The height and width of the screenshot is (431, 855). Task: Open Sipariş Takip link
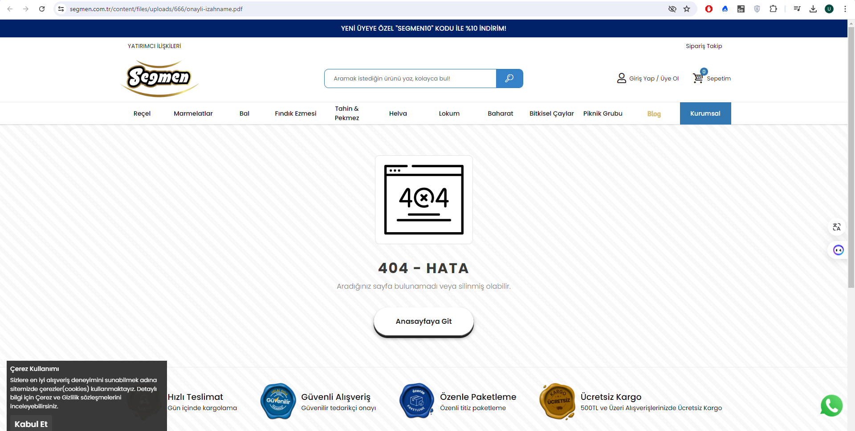coord(704,46)
